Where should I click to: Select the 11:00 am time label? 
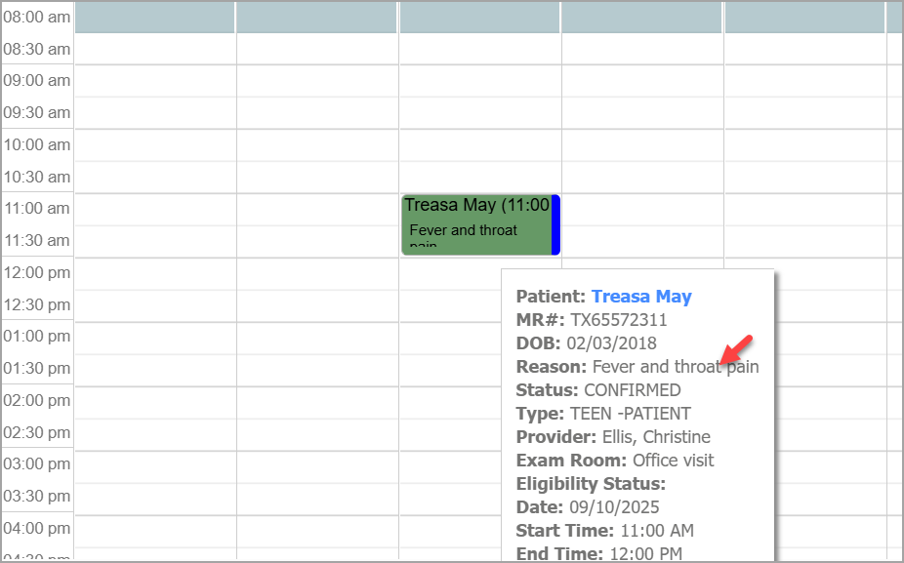click(x=36, y=208)
